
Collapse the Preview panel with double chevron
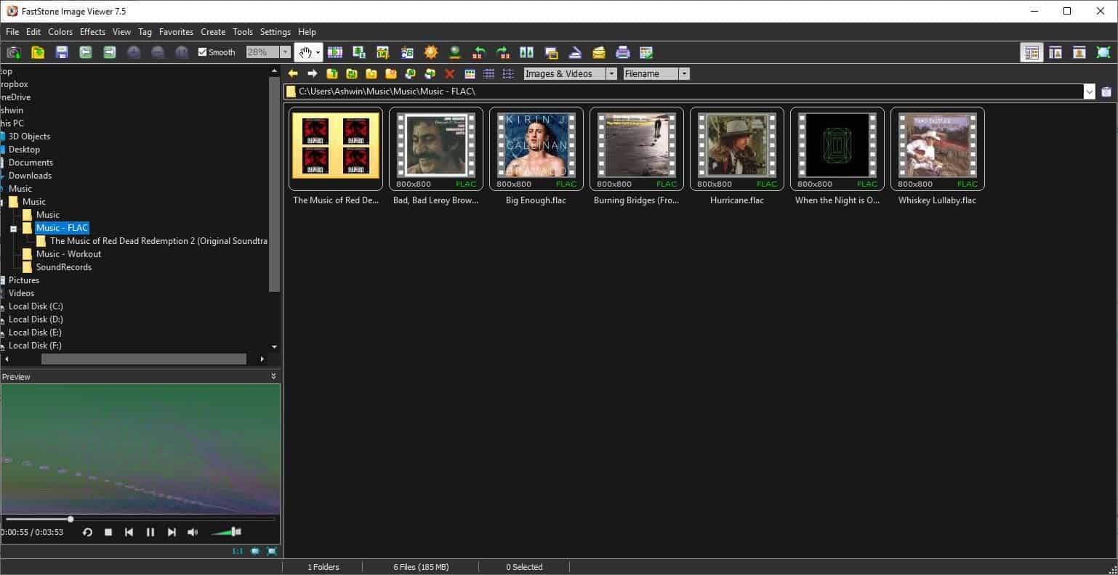click(x=274, y=376)
